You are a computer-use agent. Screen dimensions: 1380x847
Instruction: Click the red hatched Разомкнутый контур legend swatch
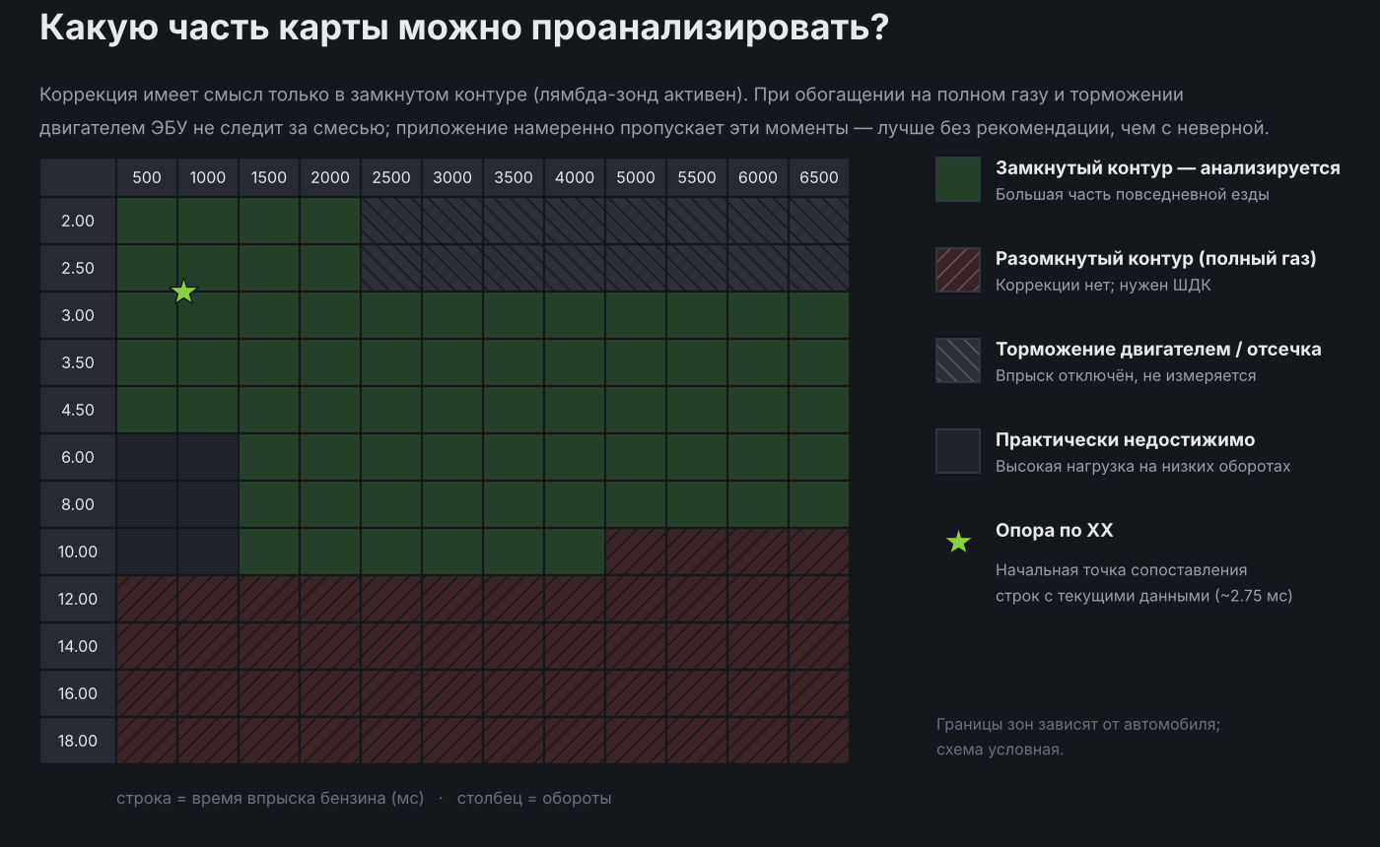[958, 270]
